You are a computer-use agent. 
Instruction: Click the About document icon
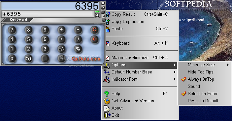[107, 108]
